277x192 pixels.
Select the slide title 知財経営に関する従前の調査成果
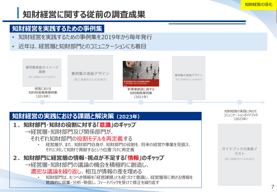pos(84,14)
